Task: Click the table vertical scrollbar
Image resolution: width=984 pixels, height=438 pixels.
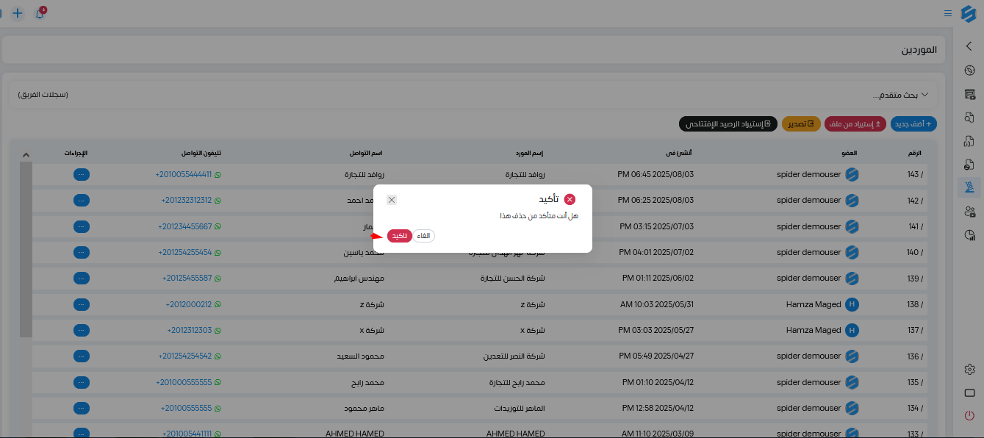Action: coord(26,250)
